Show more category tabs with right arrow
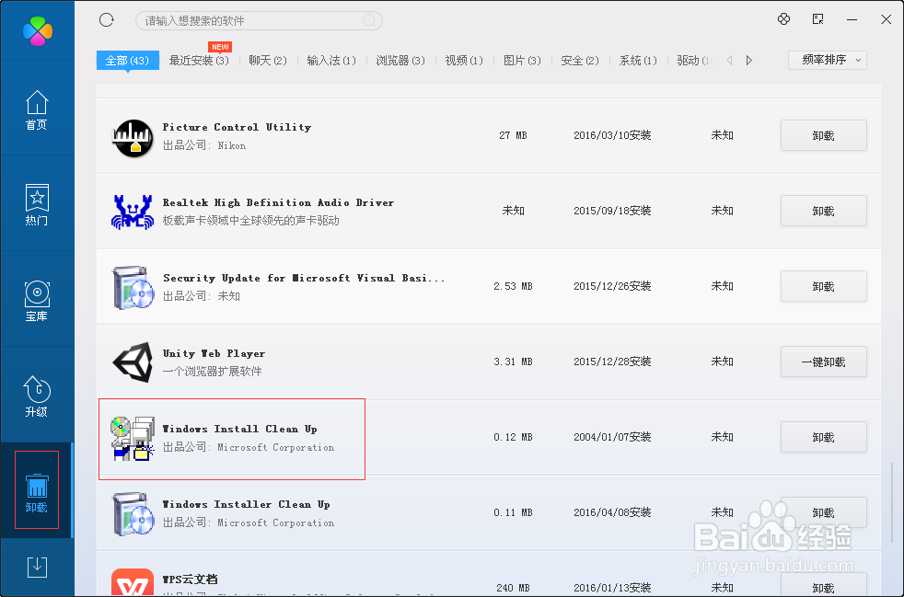The image size is (904, 597). (749, 60)
